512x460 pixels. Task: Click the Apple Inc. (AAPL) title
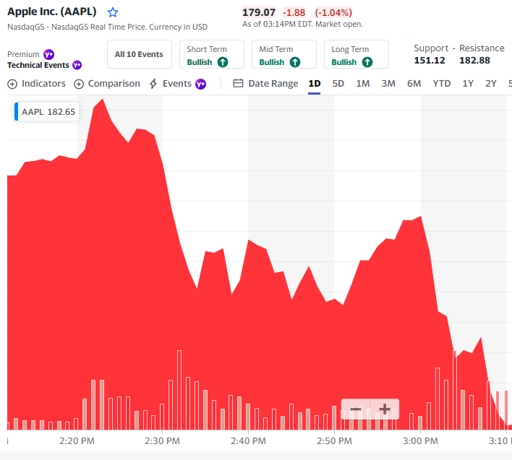52,12
